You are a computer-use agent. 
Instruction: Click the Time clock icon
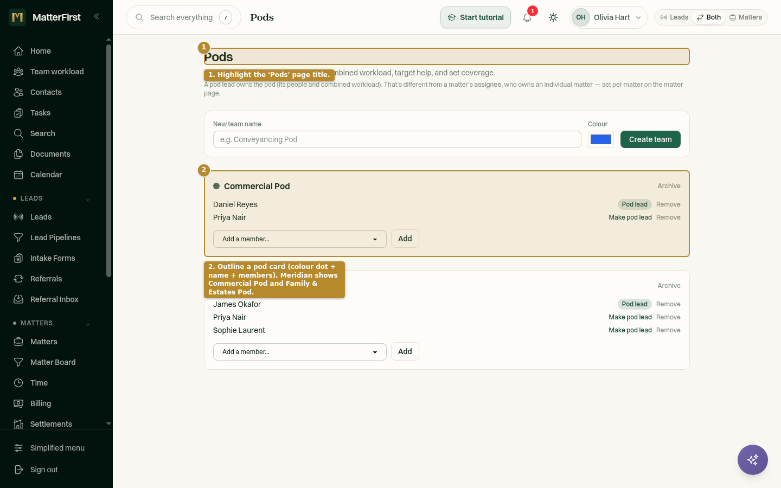18,383
